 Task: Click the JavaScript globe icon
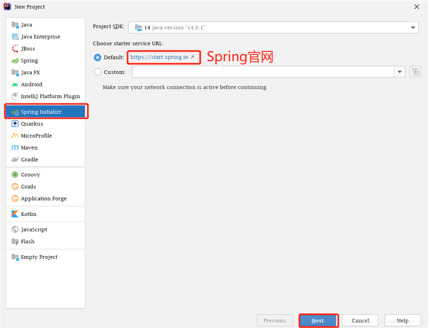tap(15, 230)
